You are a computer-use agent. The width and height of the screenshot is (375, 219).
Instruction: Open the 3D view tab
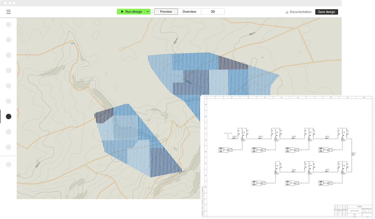(x=213, y=12)
